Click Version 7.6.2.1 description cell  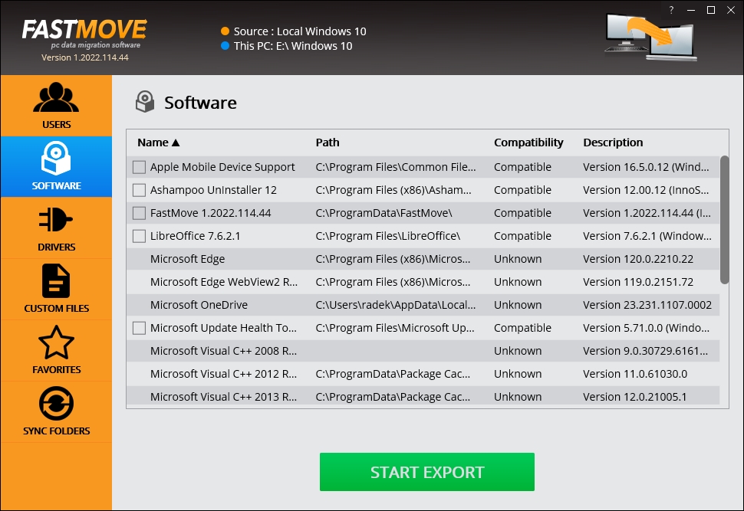647,236
